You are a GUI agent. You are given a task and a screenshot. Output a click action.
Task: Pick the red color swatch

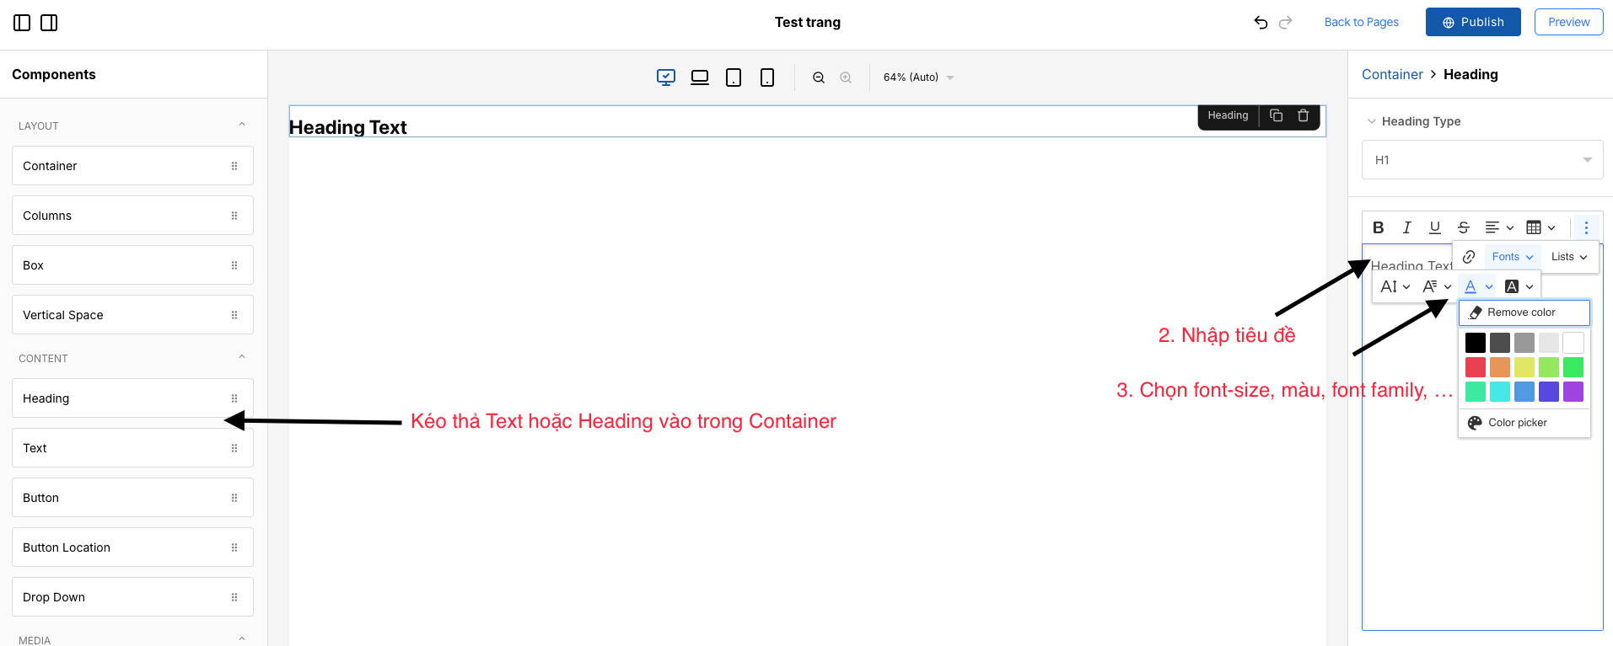1476,367
